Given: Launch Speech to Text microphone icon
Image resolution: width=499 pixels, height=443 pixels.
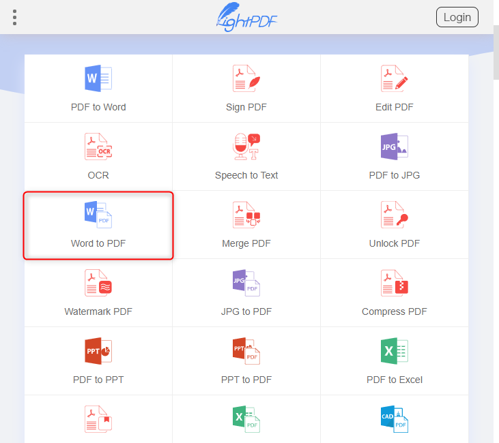Looking at the screenshot, I should 246,147.
